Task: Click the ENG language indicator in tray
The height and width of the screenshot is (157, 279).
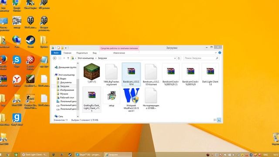Action: [265, 155]
